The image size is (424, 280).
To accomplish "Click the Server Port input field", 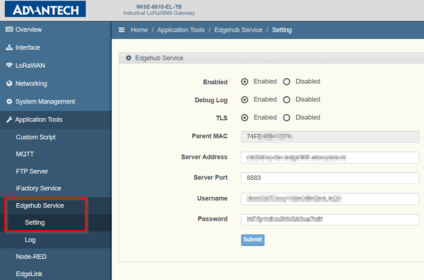I will 330,178.
